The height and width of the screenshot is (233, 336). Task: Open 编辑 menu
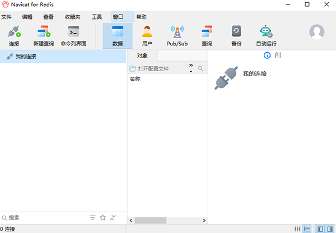point(27,17)
